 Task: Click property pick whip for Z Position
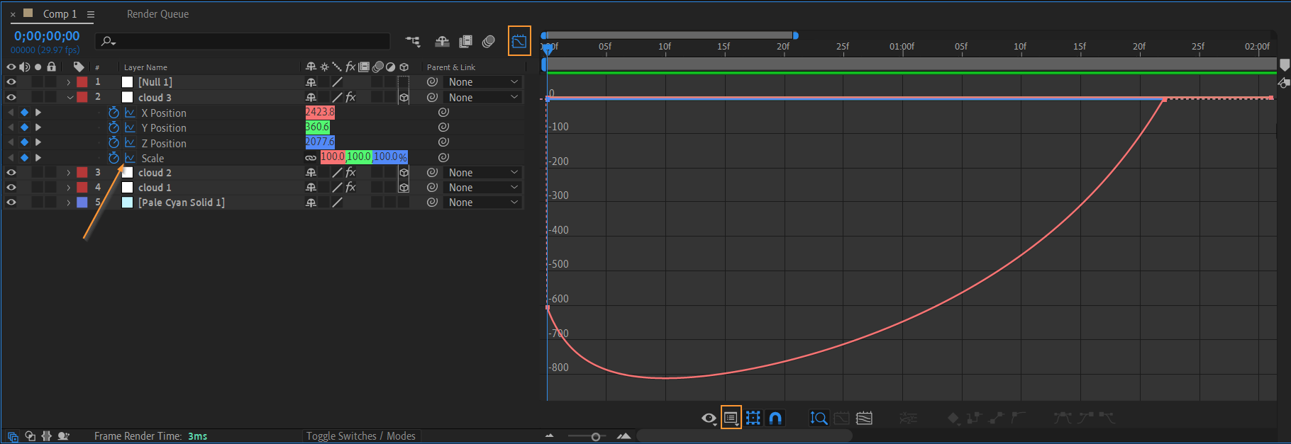443,142
